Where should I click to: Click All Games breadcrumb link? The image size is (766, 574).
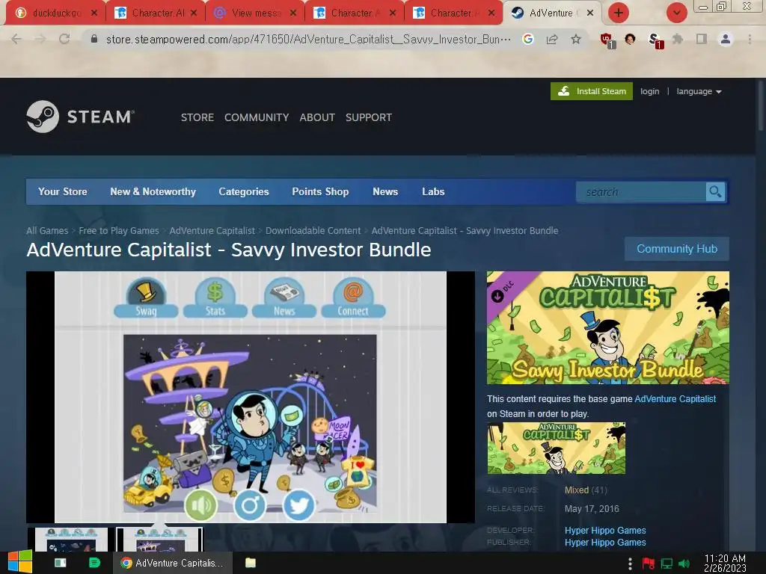click(47, 231)
